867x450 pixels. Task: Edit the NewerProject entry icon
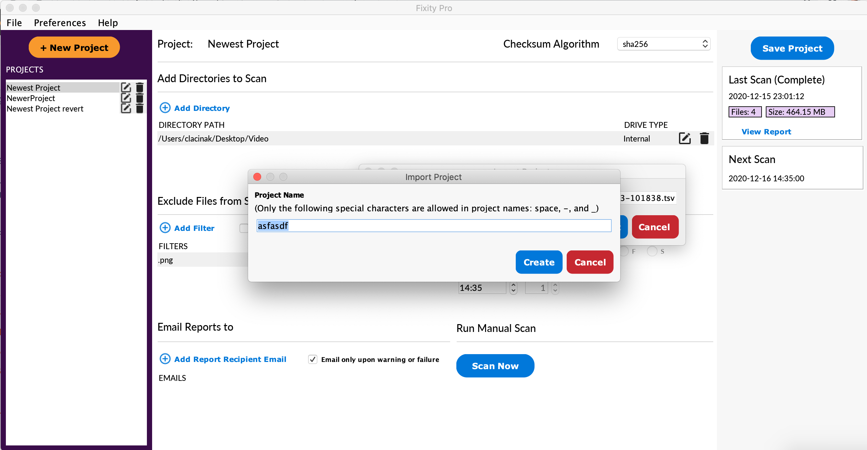(x=126, y=98)
